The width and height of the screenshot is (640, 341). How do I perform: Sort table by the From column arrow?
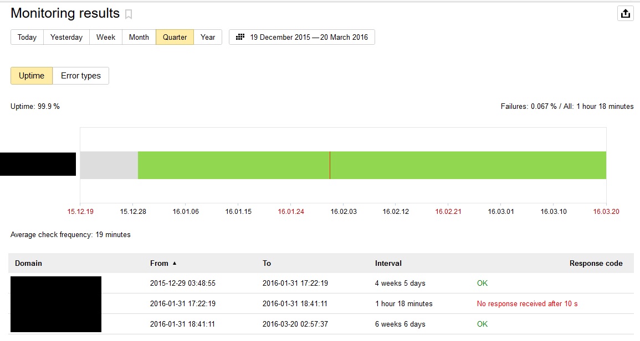(x=175, y=263)
